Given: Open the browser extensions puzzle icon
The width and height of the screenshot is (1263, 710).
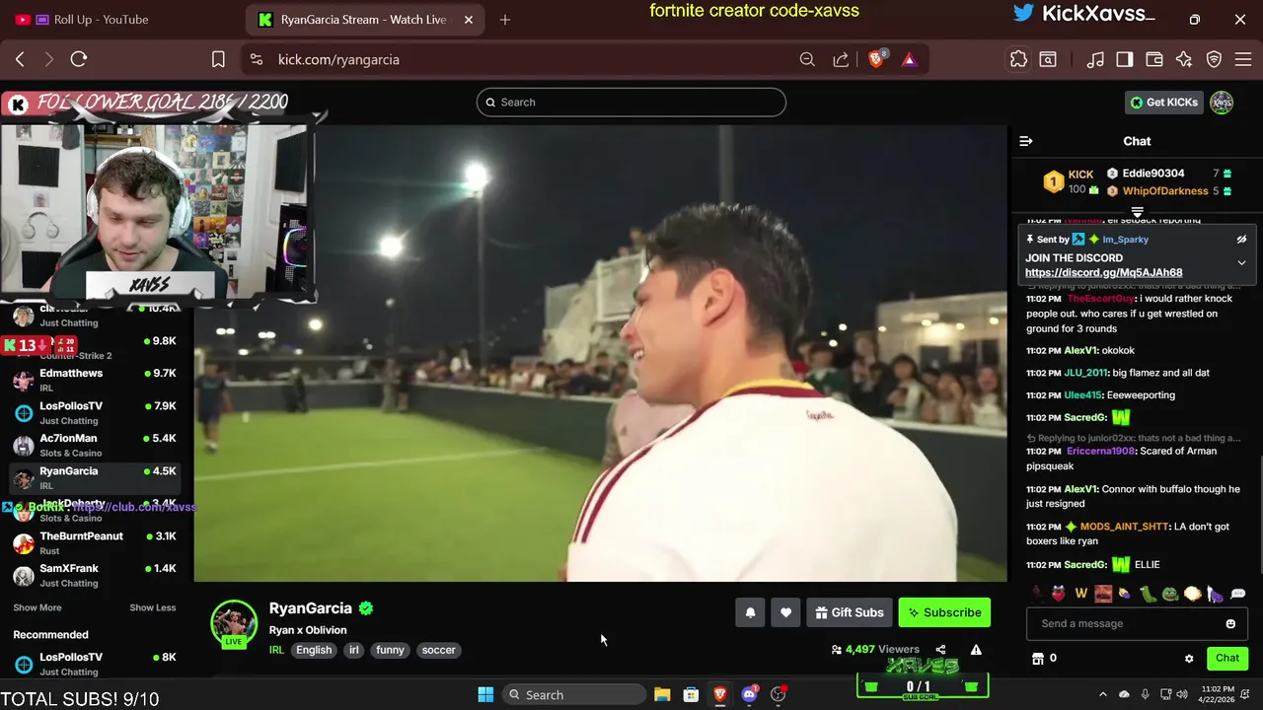Looking at the screenshot, I should tap(1018, 59).
